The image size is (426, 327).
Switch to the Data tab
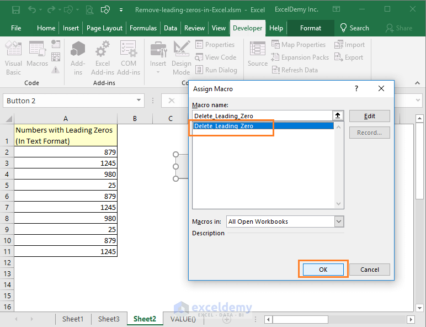pos(171,28)
